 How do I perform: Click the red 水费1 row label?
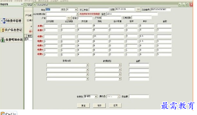(40, 26)
